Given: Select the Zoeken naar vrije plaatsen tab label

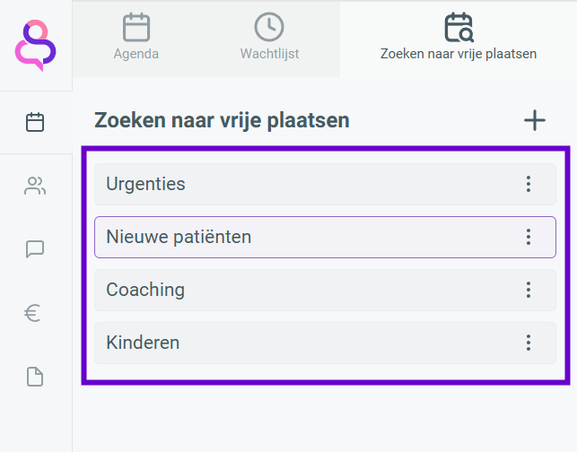Looking at the screenshot, I should point(459,54).
